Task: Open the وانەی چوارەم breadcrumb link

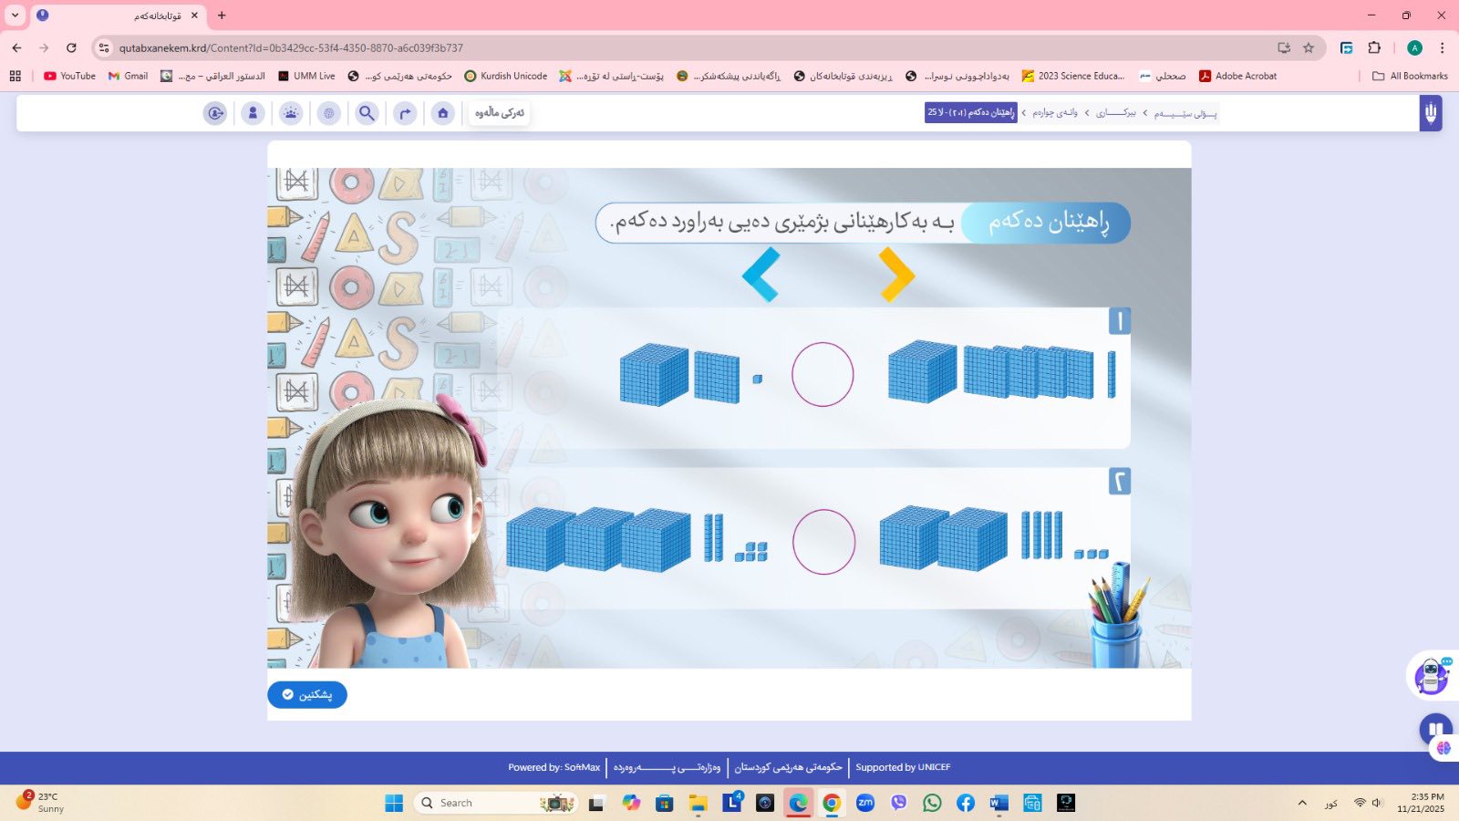Action: tap(1055, 113)
